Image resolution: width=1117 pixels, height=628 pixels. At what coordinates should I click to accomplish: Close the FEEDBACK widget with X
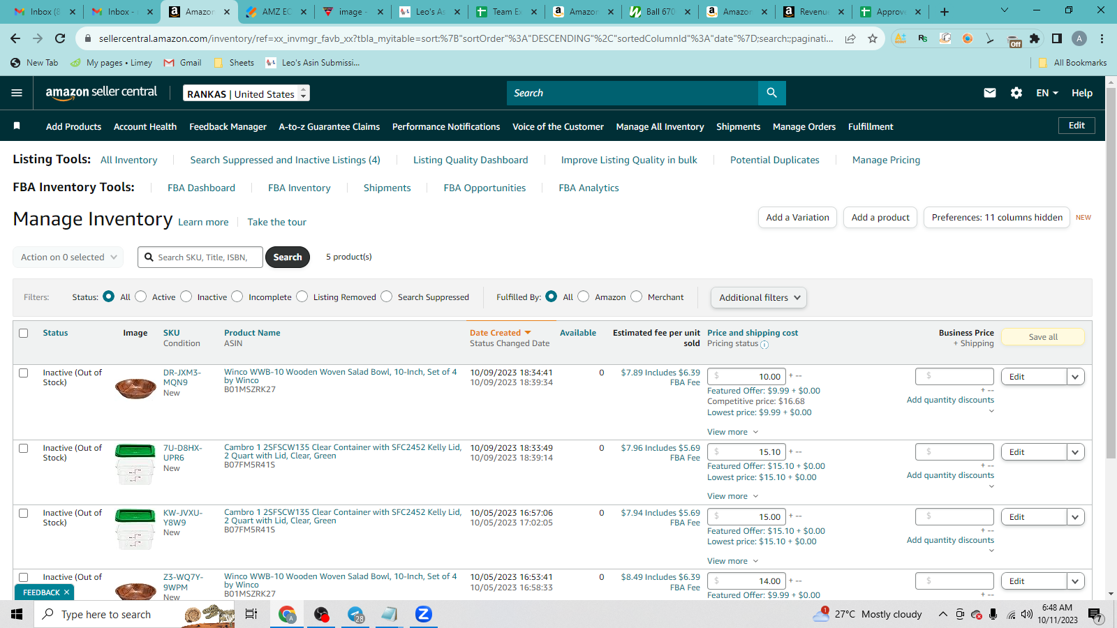(66, 592)
